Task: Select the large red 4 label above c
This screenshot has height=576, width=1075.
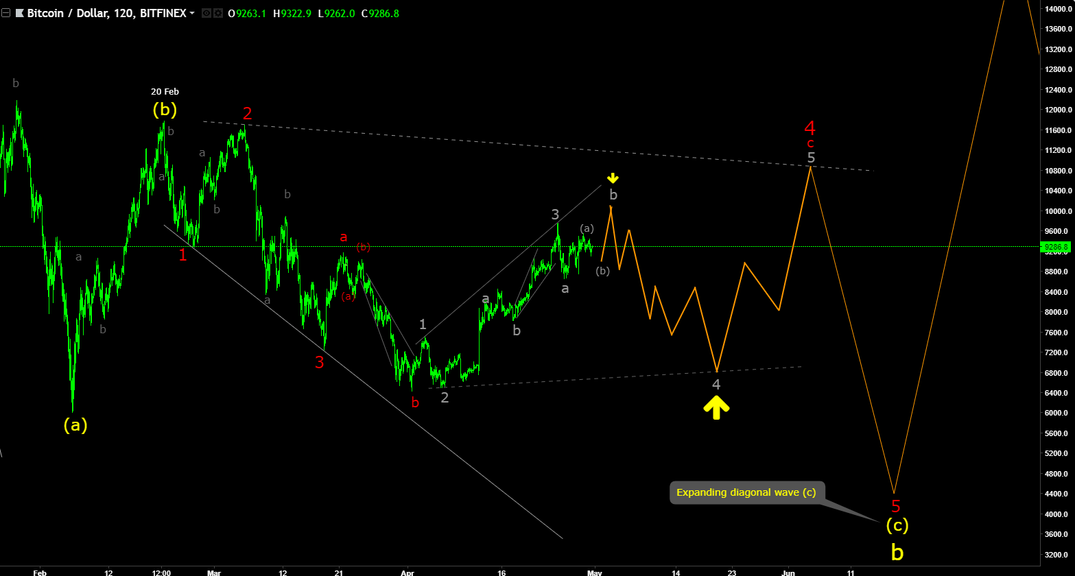Action: [x=810, y=128]
